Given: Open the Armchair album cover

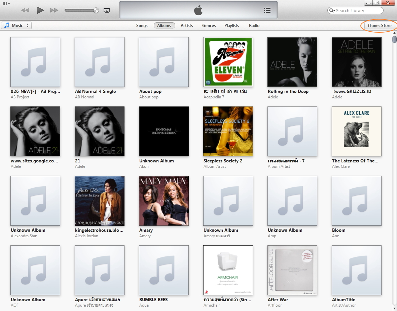Looking at the screenshot, I should pos(228,270).
